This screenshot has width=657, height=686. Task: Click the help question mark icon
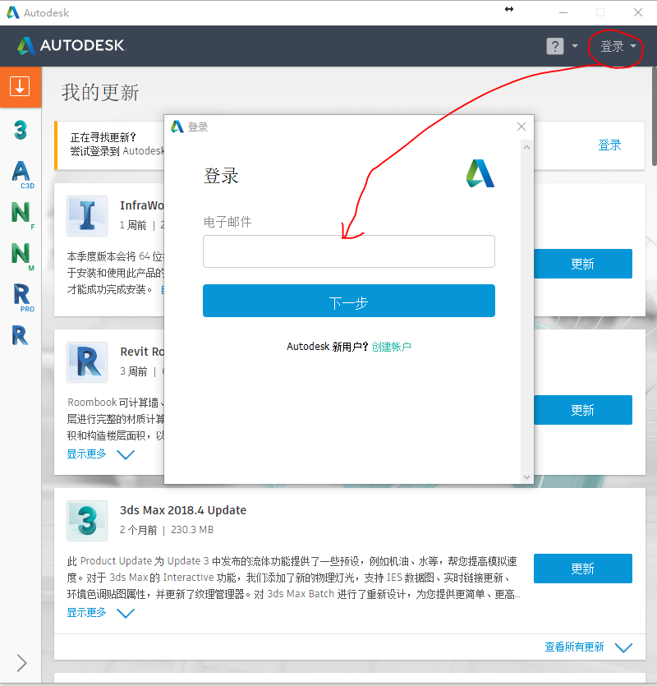(554, 46)
